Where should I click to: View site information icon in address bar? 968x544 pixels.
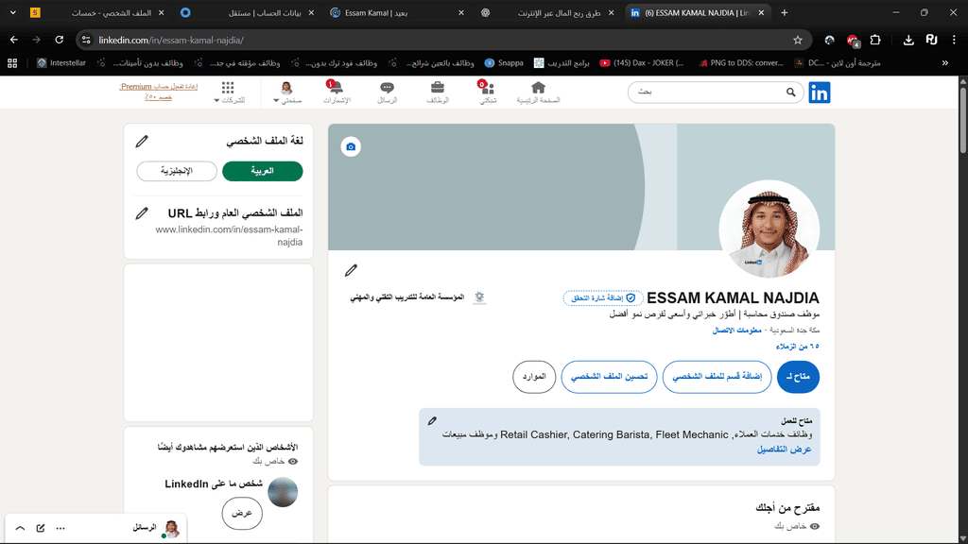[86, 40]
